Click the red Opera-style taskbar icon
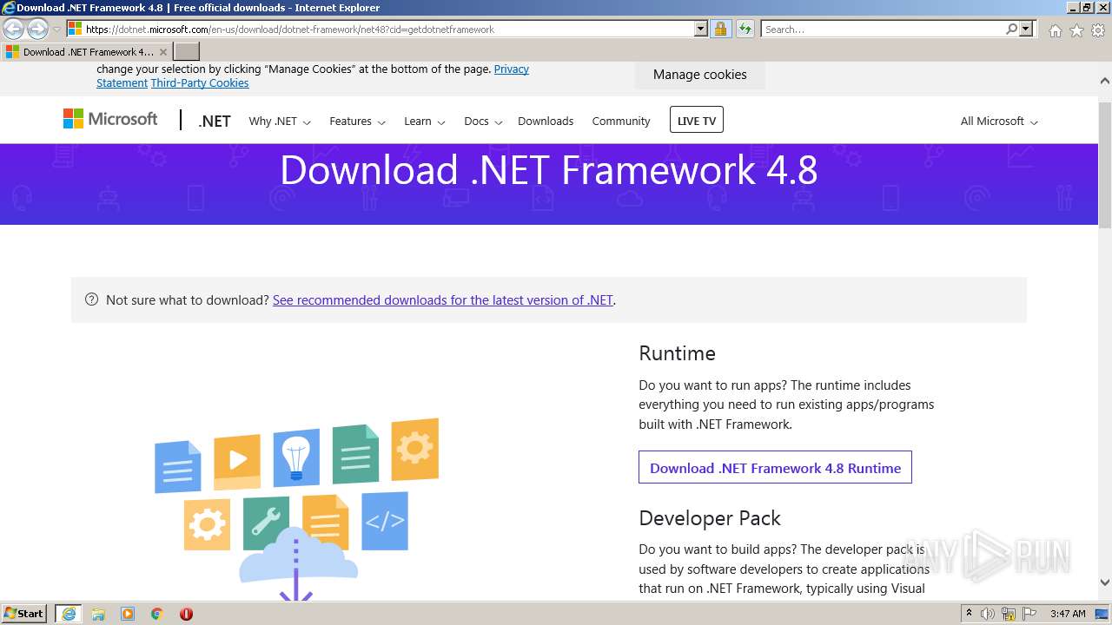 click(186, 614)
